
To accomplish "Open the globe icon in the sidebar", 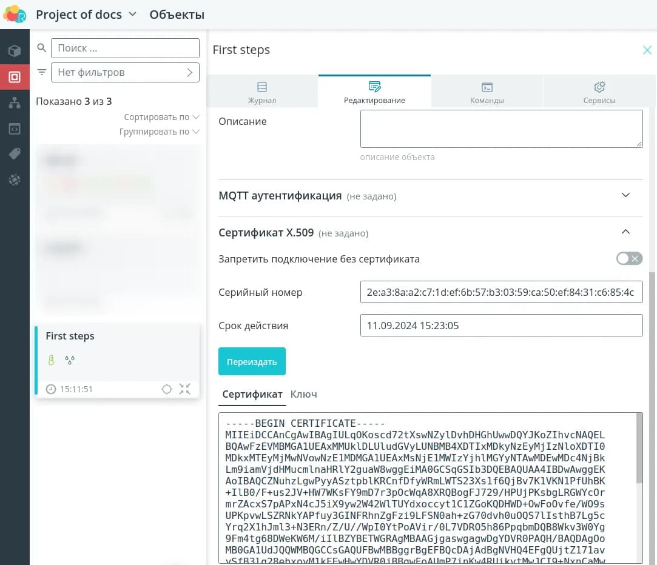I will coord(15,179).
